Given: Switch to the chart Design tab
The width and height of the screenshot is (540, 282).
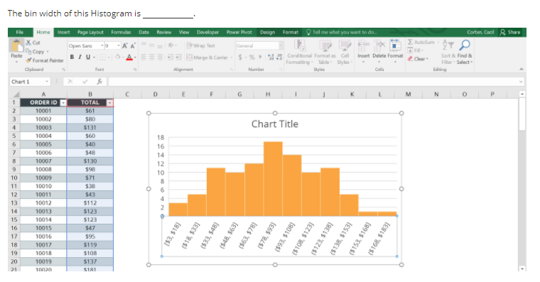Looking at the screenshot, I should click(x=268, y=32).
